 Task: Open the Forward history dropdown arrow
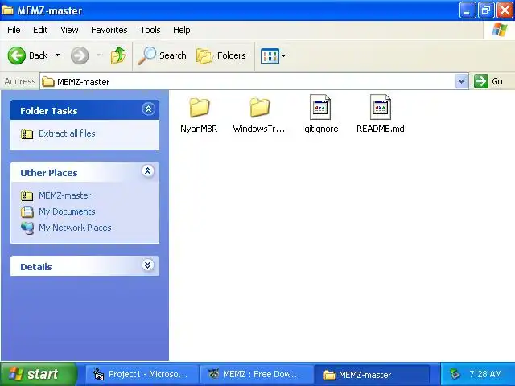[x=98, y=55]
